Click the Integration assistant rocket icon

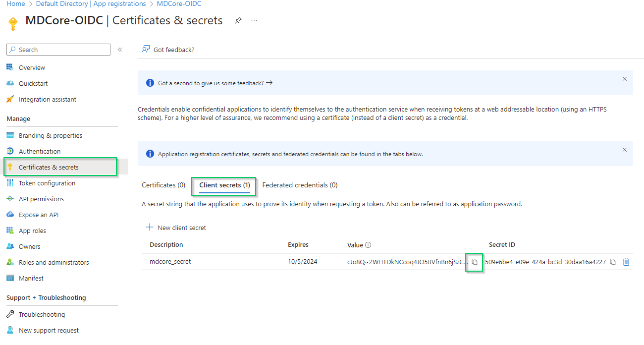tap(10, 99)
